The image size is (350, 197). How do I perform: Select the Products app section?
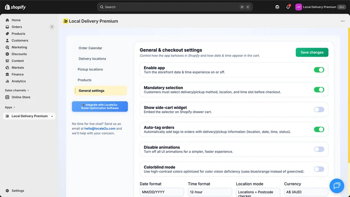pyautogui.click(x=84, y=80)
